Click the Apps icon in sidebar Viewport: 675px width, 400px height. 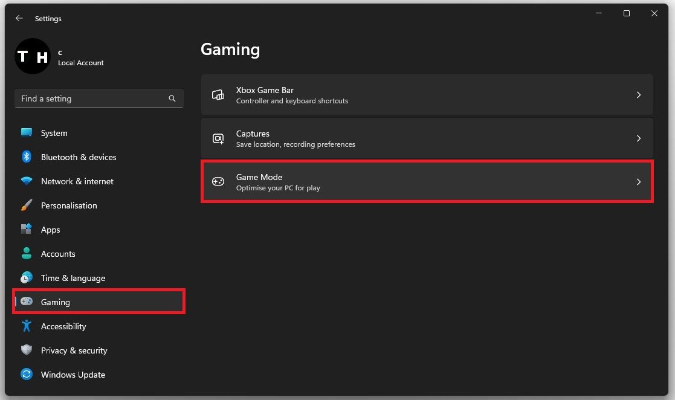[x=27, y=230]
